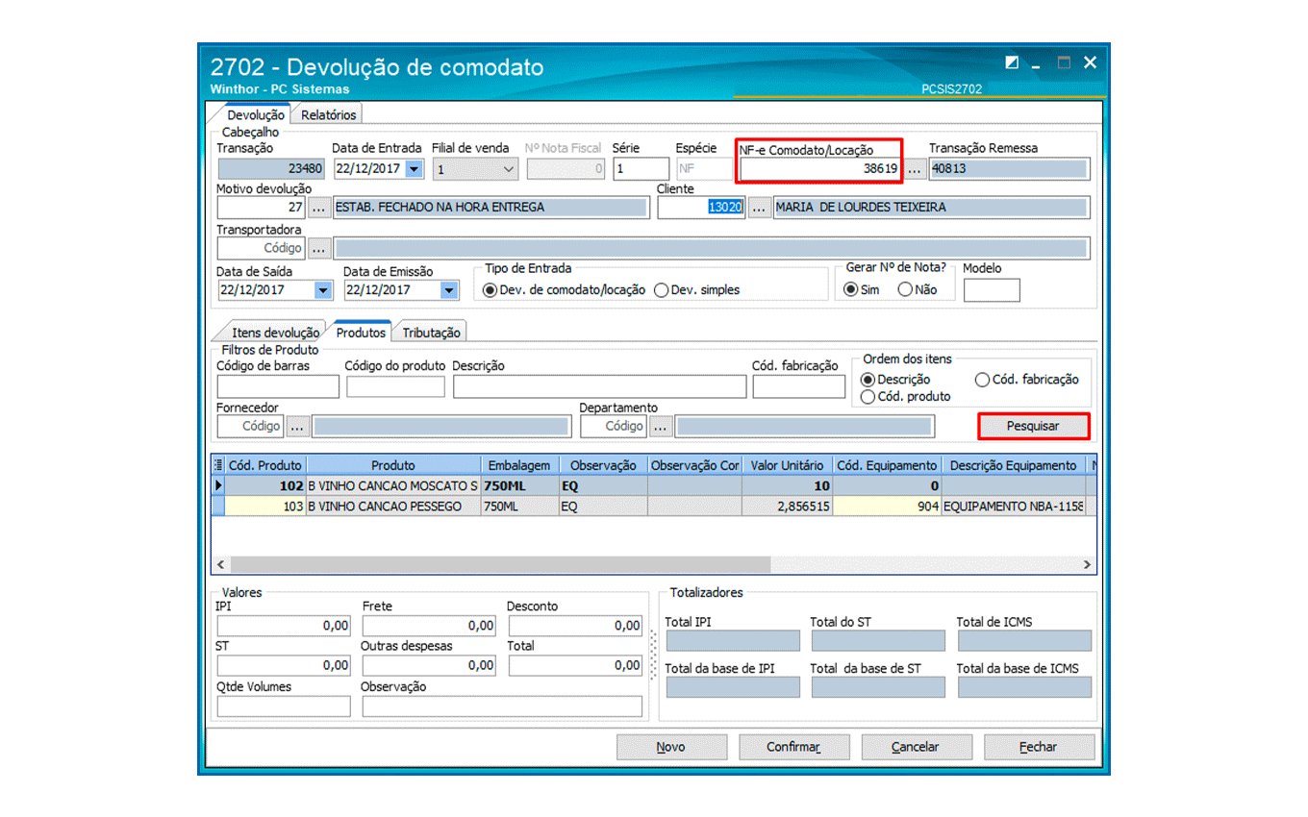Open NF-e Comodato/Locação lookup ellipsis button
Viewport: 1308px width, 817px height.
[915, 169]
